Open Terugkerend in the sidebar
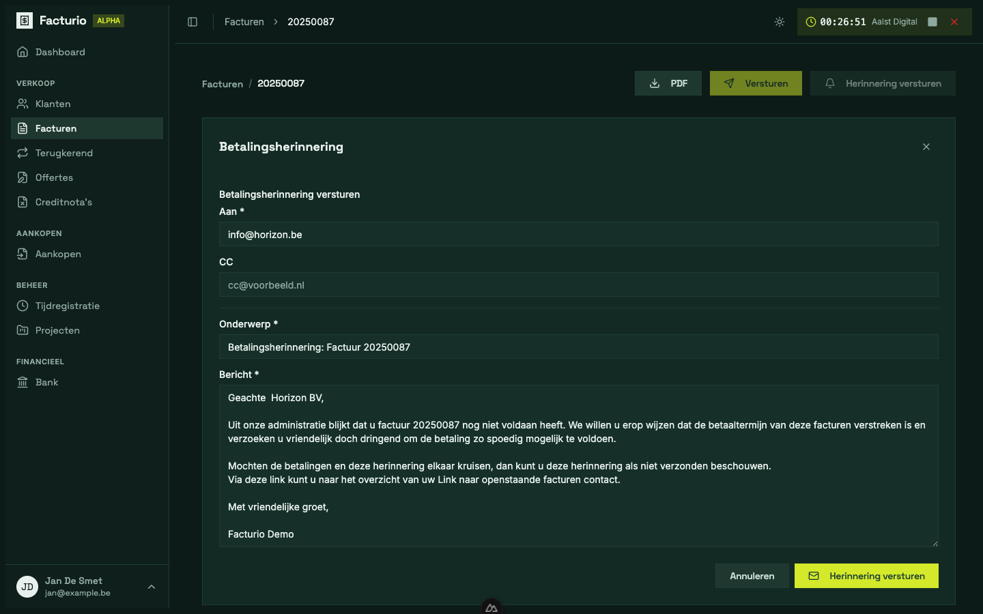This screenshot has width=983, height=614. tap(87, 153)
